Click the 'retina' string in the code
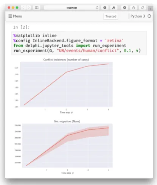This screenshot has height=185, width=157. [x=114, y=40]
